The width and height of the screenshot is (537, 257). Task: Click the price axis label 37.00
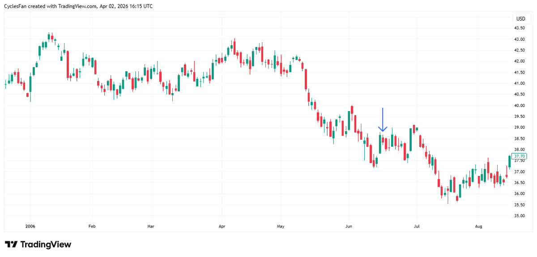tap(520, 172)
